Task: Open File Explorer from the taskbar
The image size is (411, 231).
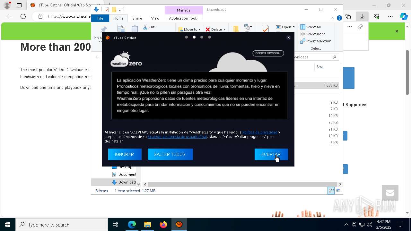Action: coord(147,225)
